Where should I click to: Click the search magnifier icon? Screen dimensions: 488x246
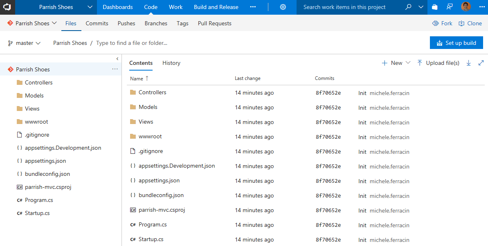click(408, 7)
